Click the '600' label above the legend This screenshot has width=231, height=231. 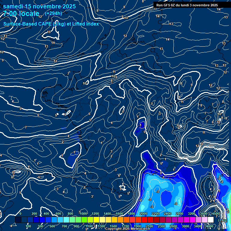click(58, 214)
